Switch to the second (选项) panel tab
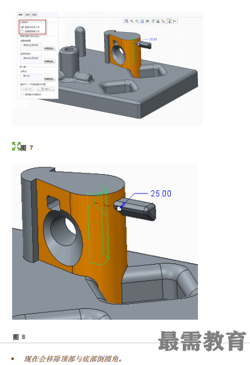This screenshot has width=250, height=365. 27,15
